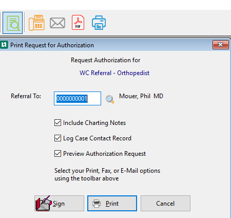
Task: Click the provider name Mouer, Phil MD
Action: point(141,96)
